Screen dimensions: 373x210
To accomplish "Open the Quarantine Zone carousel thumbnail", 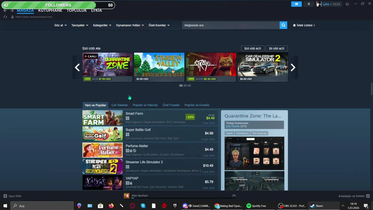I will pyautogui.click(x=108, y=67).
